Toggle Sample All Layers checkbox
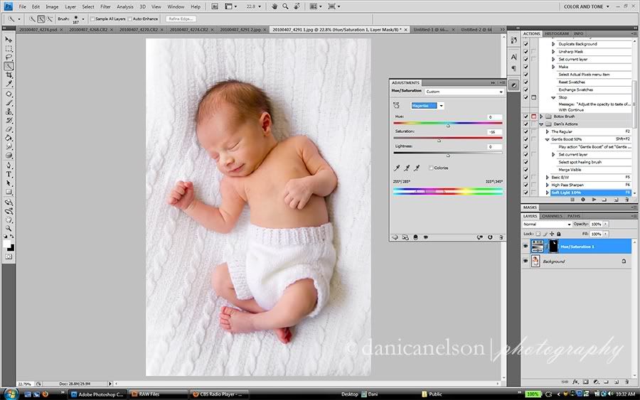 [x=92, y=18]
